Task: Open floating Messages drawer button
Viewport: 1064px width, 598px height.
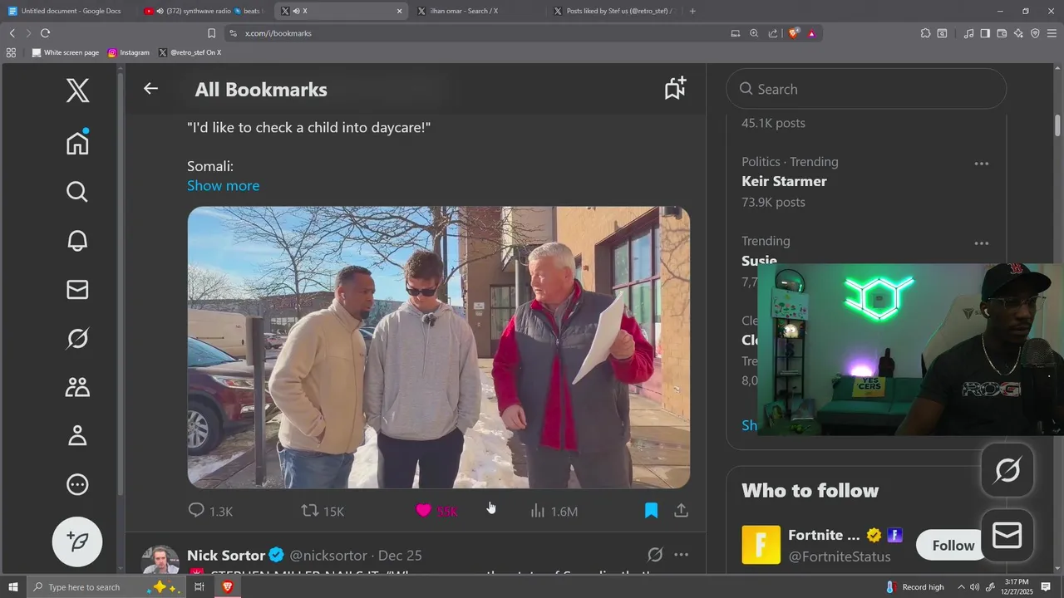Action: pyautogui.click(x=1007, y=536)
